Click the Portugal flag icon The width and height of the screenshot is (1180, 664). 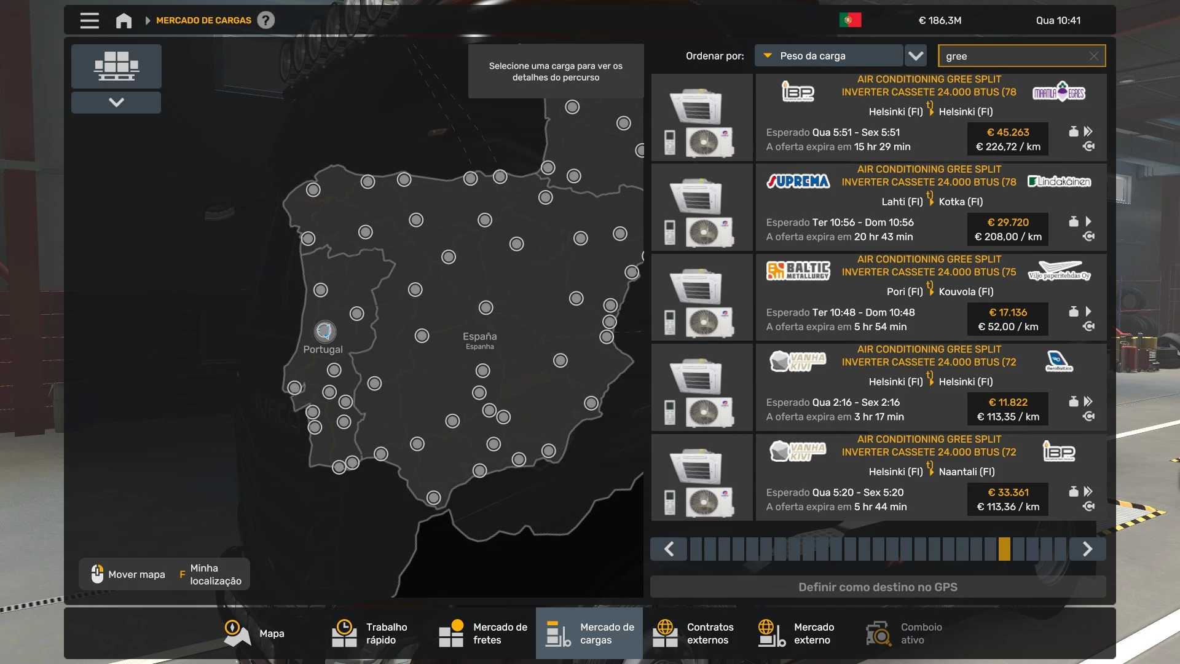pos(850,20)
